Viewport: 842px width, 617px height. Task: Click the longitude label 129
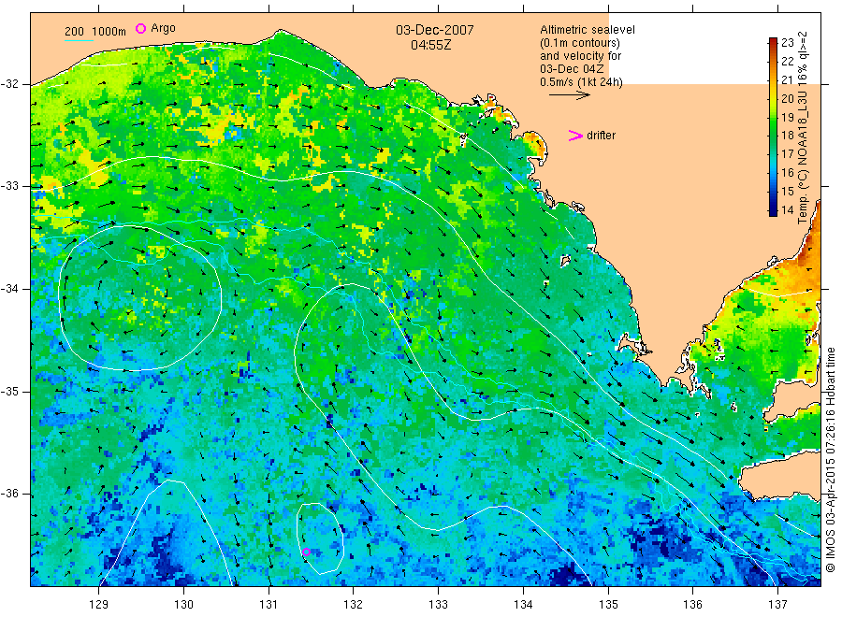click(99, 605)
